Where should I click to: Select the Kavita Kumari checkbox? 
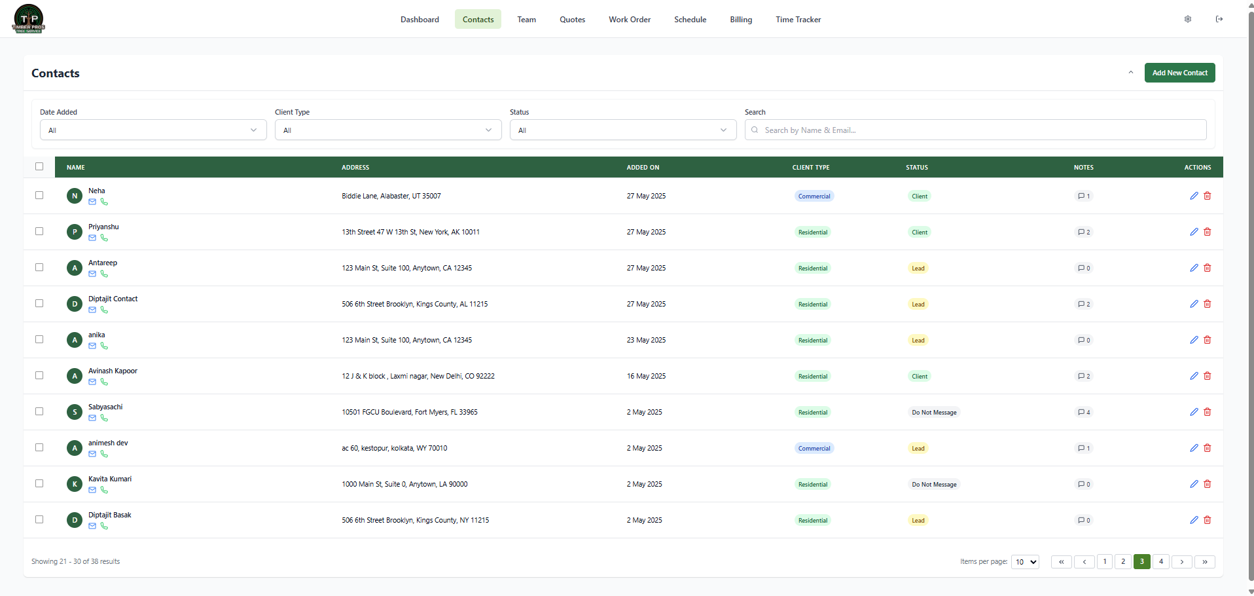pos(39,483)
